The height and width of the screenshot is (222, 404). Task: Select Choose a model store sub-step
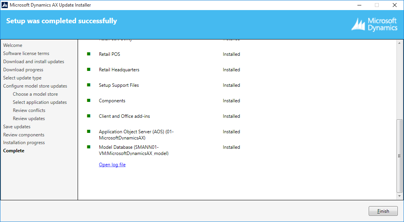click(x=35, y=94)
